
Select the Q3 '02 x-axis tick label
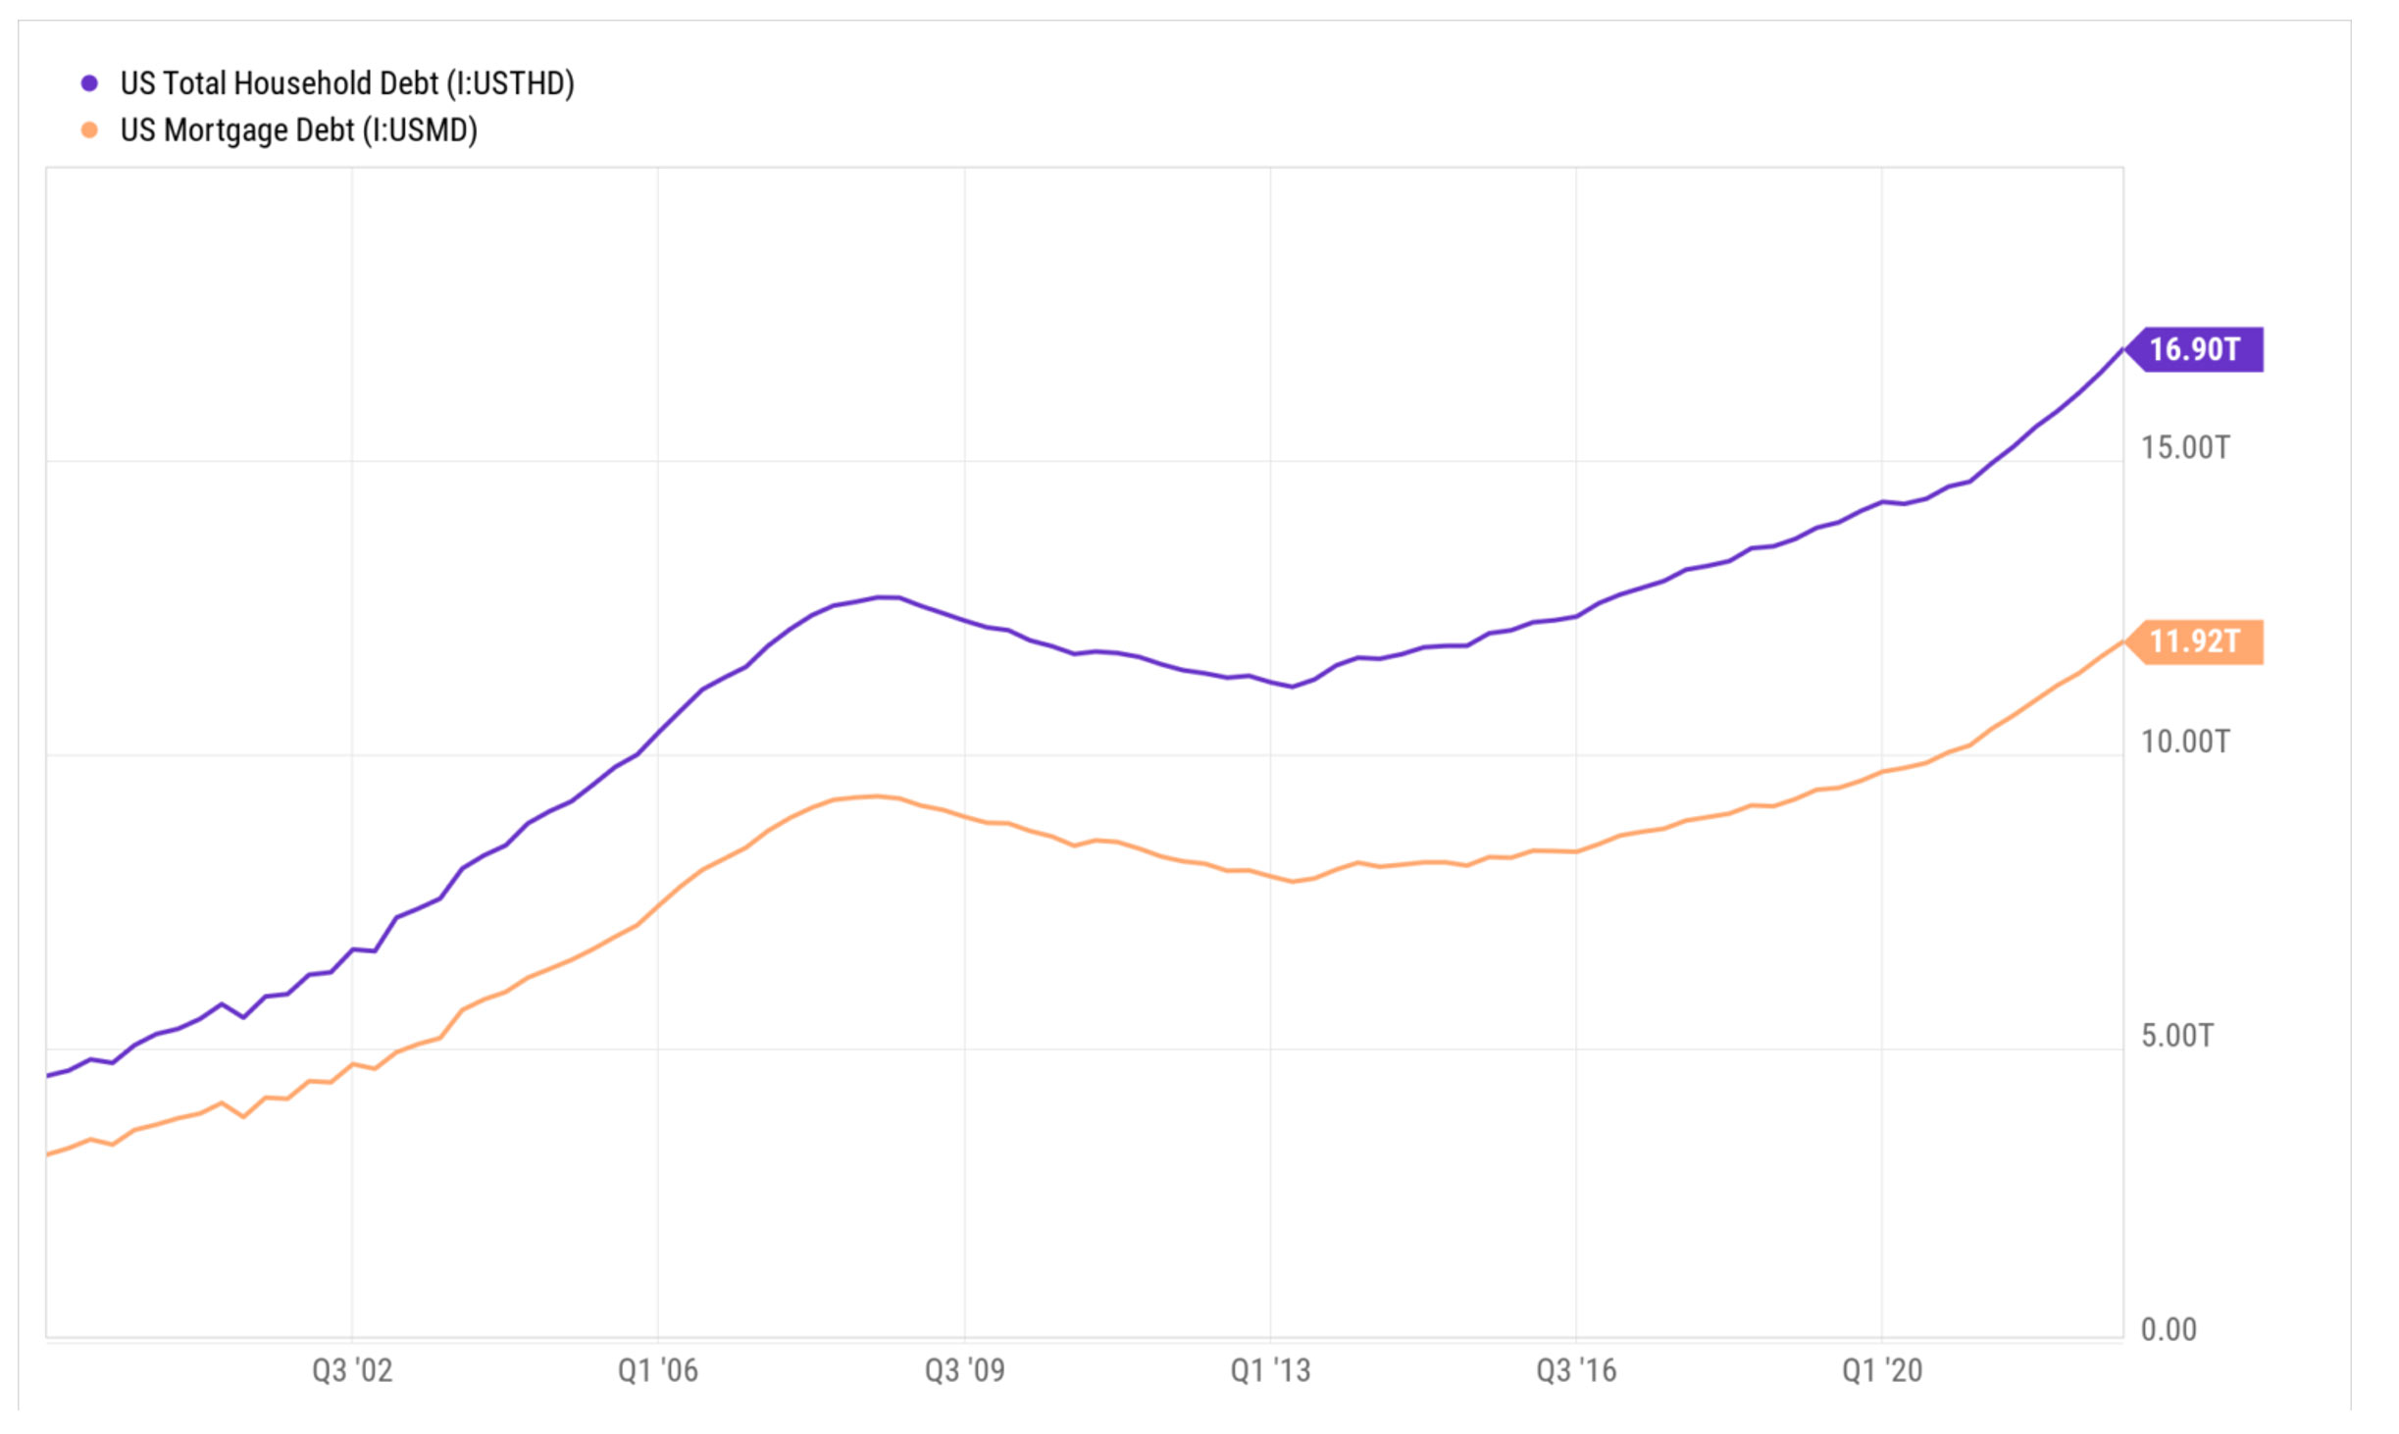coord(352,1370)
